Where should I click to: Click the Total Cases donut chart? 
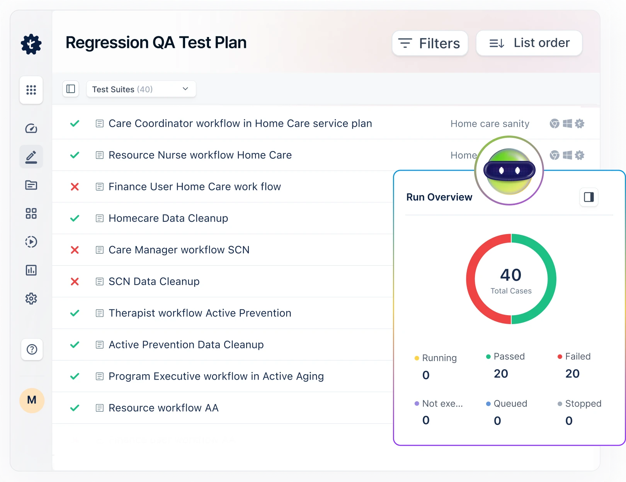coord(510,279)
